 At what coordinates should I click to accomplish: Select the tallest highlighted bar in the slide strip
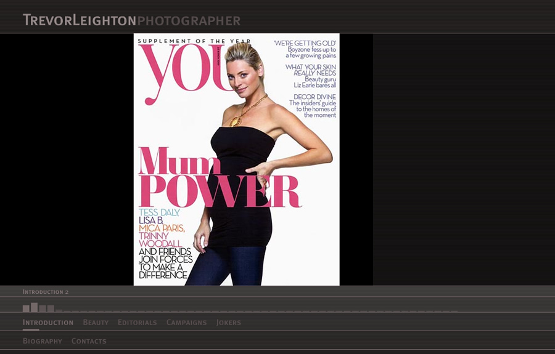(35, 307)
